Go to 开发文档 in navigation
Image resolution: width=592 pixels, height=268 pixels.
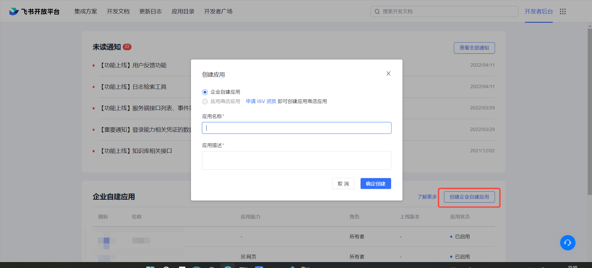click(118, 12)
